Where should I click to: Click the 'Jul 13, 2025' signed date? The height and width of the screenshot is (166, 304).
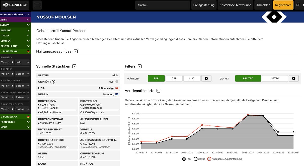46,133
